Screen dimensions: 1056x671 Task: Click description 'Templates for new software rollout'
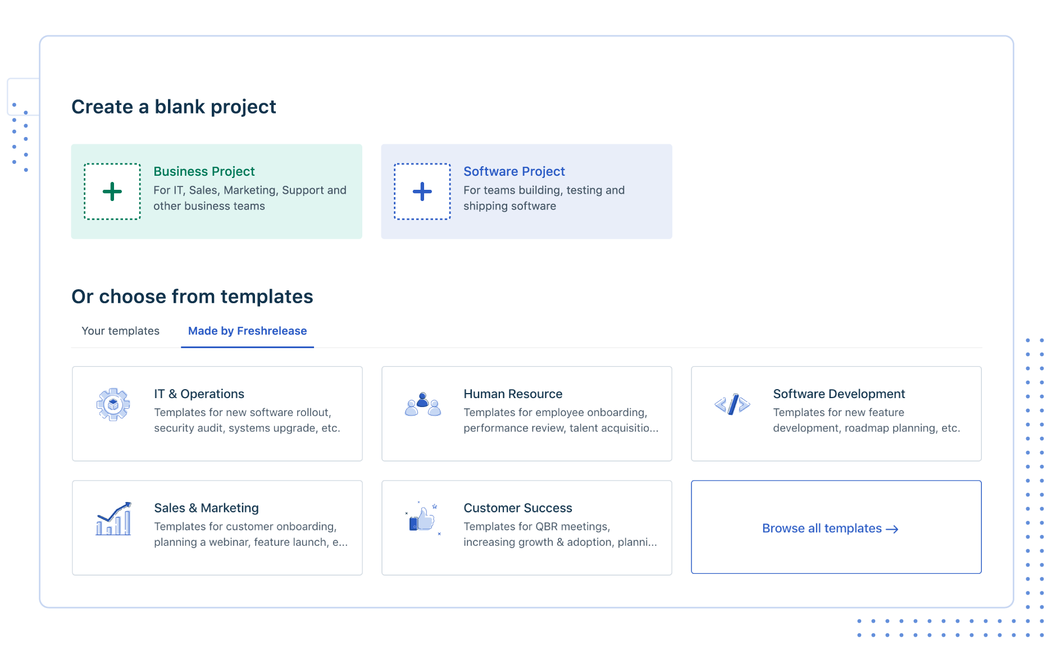pos(247,420)
